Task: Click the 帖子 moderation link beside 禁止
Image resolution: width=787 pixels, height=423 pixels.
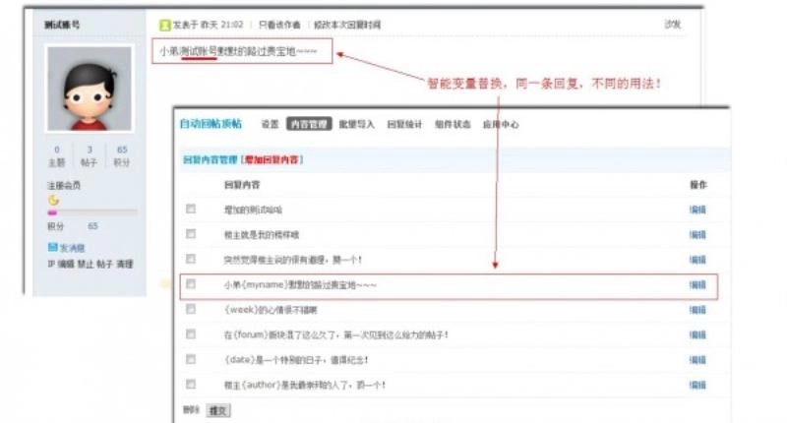Action: coord(105,264)
